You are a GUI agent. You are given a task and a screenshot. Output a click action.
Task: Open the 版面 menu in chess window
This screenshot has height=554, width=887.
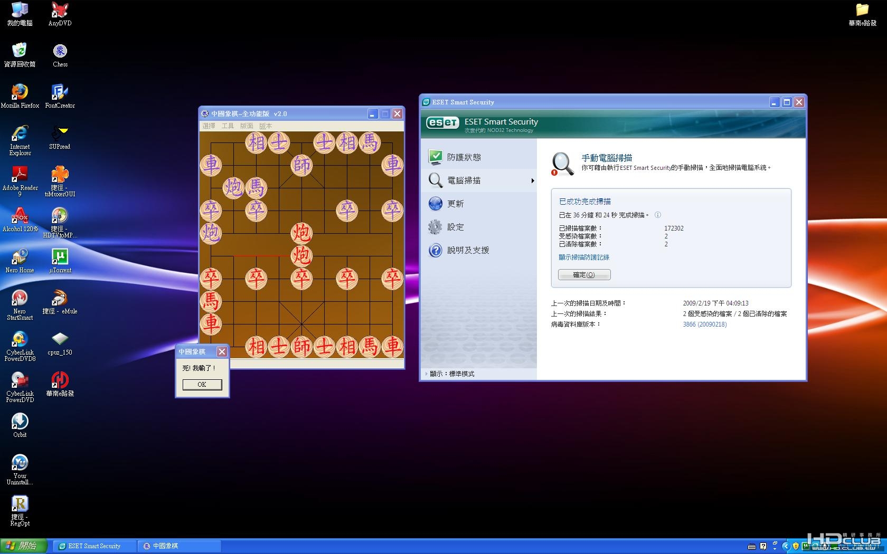pos(247,126)
